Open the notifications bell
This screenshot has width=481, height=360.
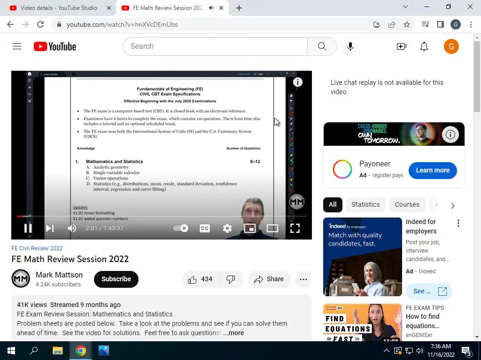pos(424,46)
